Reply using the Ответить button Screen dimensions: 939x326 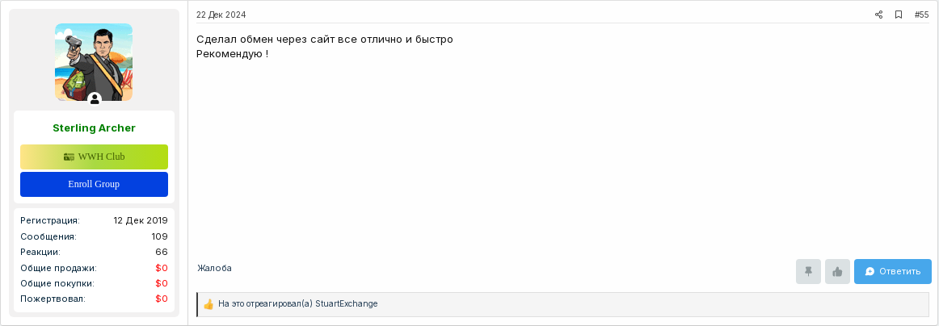(x=893, y=272)
